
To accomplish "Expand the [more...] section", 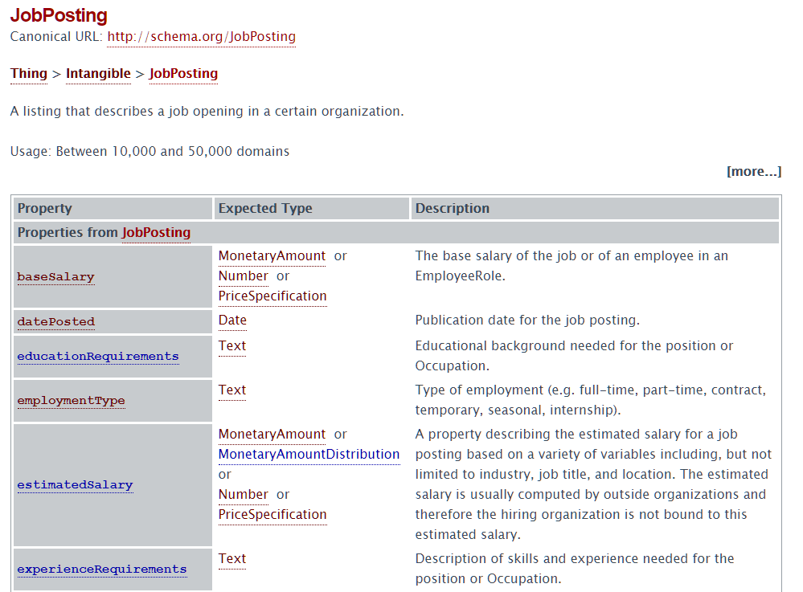I will point(753,172).
